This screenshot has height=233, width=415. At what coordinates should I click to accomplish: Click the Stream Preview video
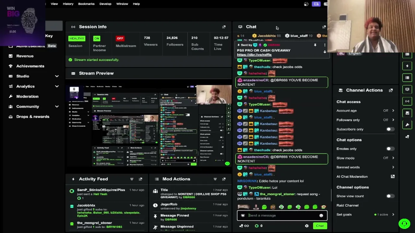(149, 125)
